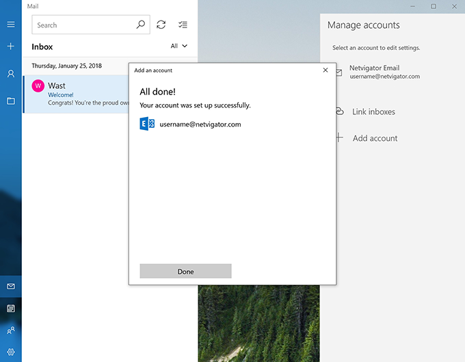The height and width of the screenshot is (362, 465).
Task: Open the Settings gear icon
Action: 11,352
